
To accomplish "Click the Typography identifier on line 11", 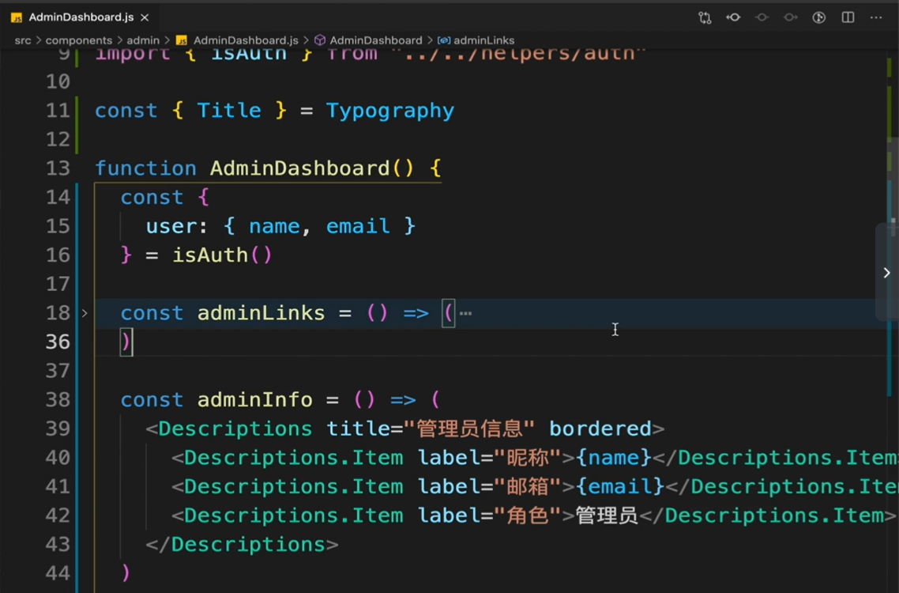I will coord(390,111).
